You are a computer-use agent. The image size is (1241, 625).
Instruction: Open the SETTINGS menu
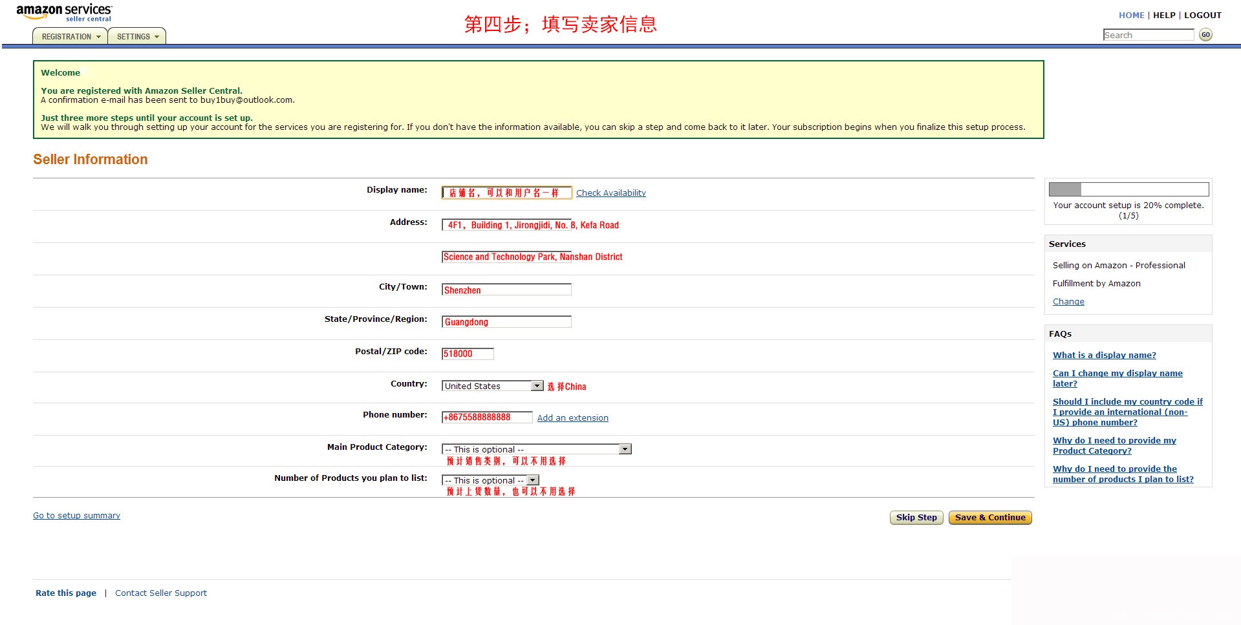137,36
